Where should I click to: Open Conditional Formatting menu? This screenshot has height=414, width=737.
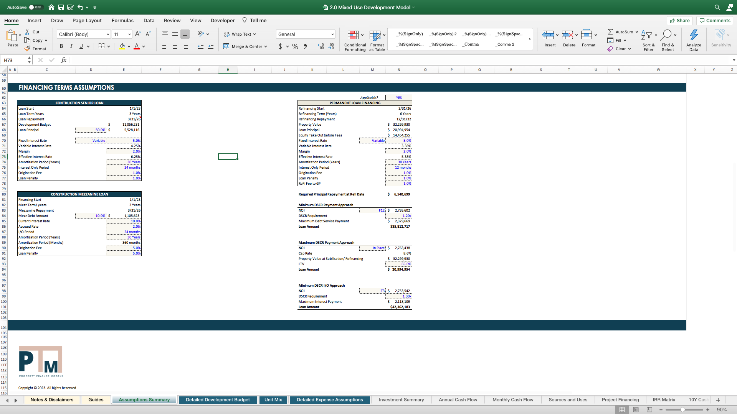355,40
